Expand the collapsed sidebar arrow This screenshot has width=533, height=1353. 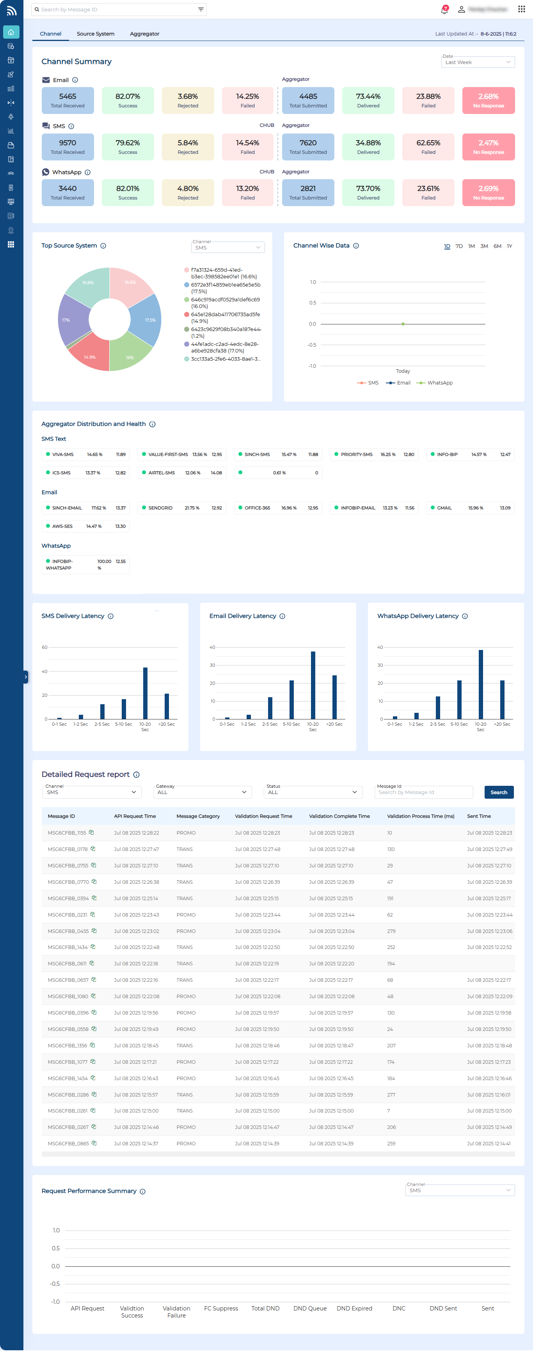point(25,677)
